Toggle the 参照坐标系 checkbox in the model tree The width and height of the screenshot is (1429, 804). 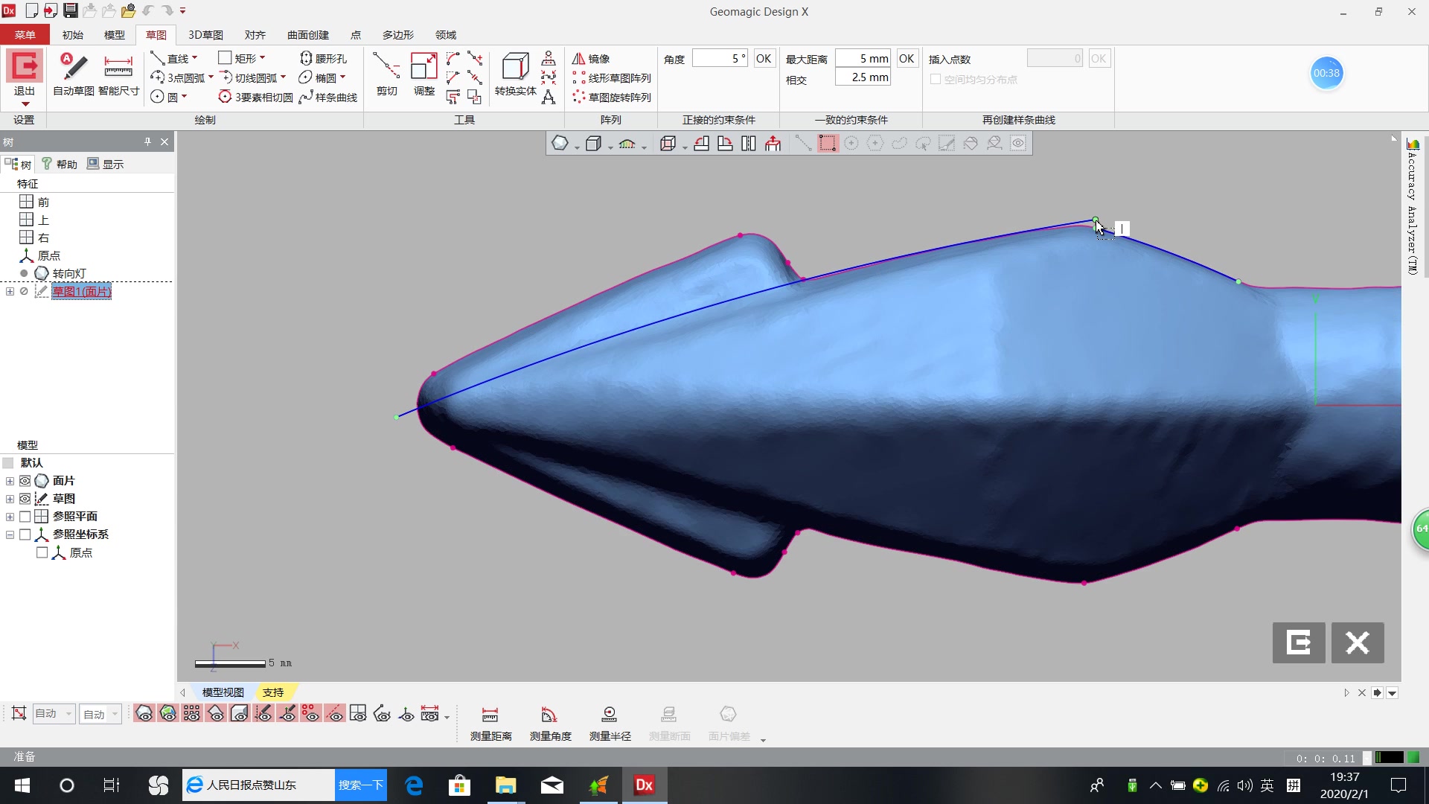click(x=25, y=535)
